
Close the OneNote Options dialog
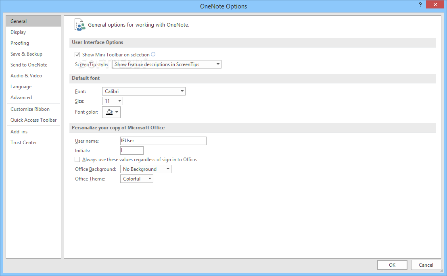coord(435,4)
